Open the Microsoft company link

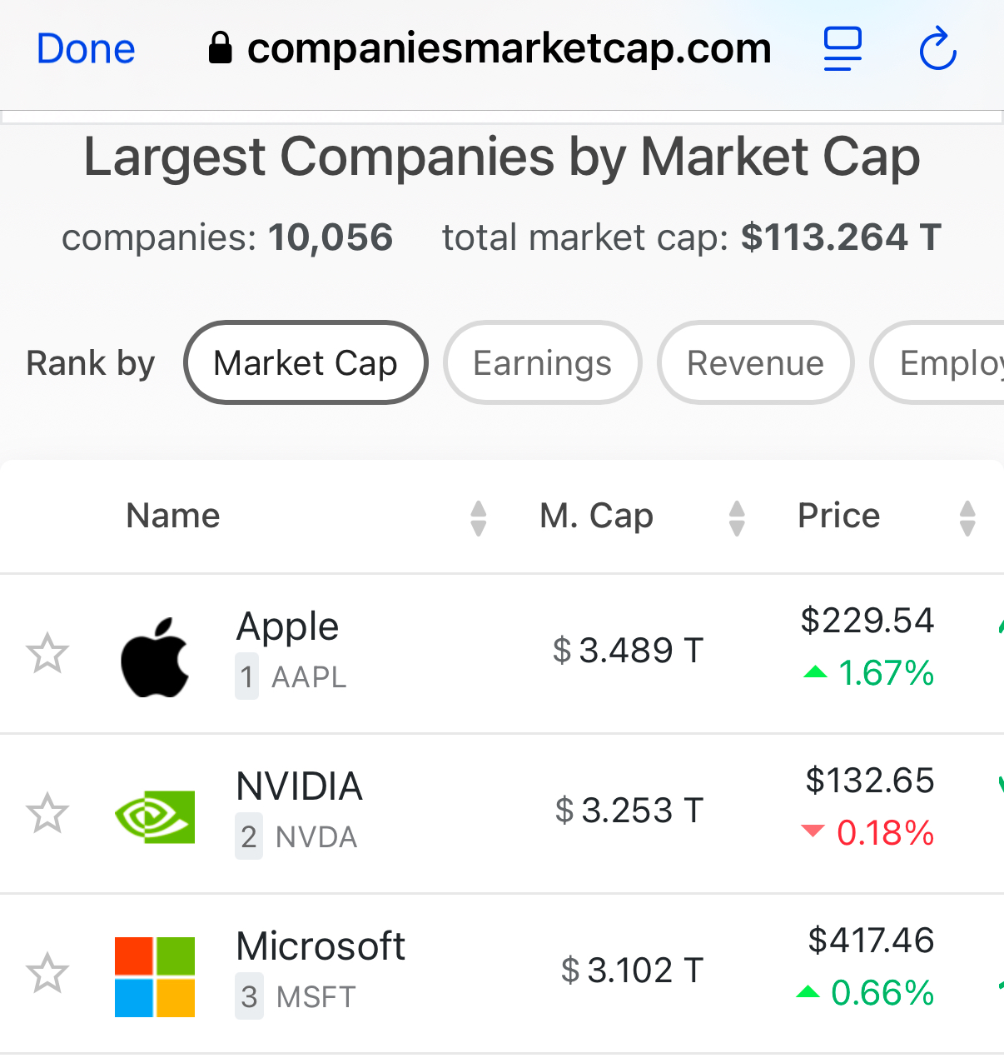tap(321, 946)
